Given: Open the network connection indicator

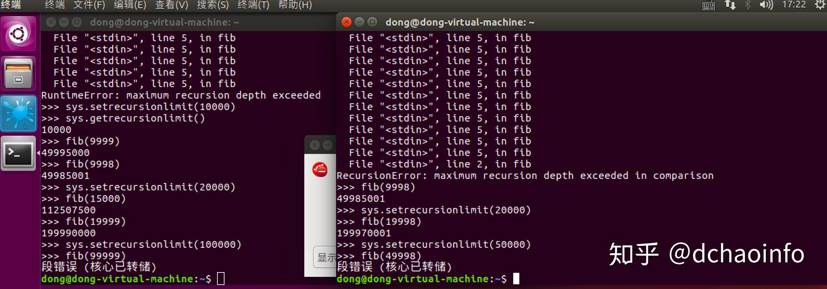Looking at the screenshot, I should (730, 5).
